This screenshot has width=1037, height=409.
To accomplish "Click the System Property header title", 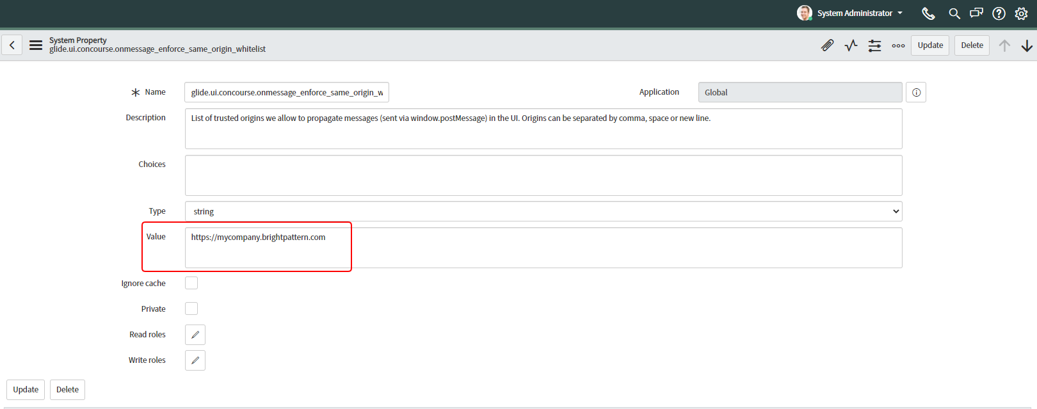I will click(78, 40).
